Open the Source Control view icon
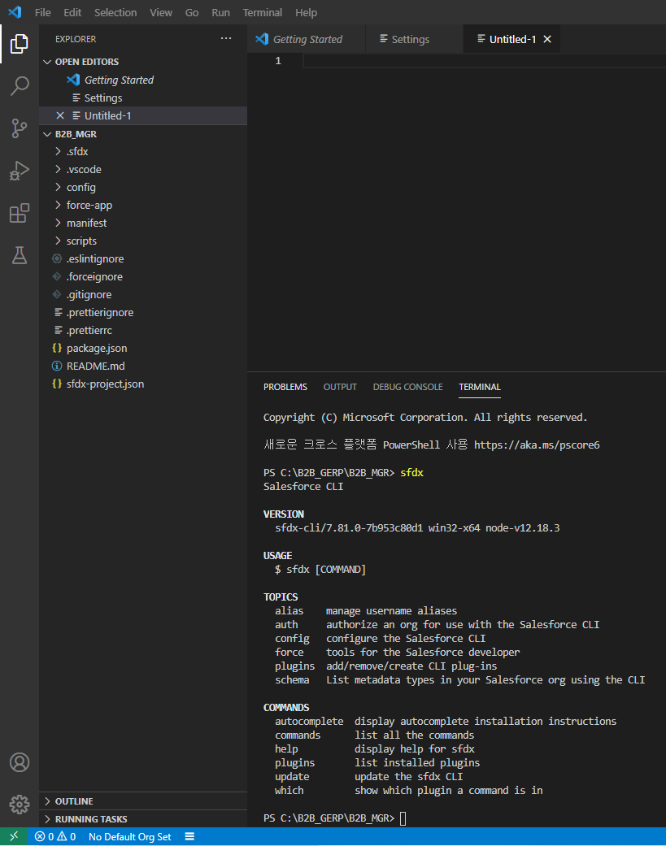Image resolution: width=666 pixels, height=846 pixels. pyautogui.click(x=20, y=128)
